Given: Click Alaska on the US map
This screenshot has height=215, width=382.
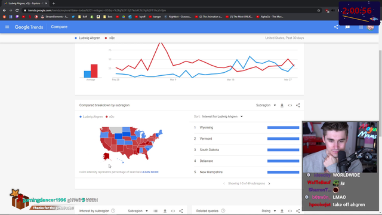Looking at the screenshot, I should (x=106, y=156).
